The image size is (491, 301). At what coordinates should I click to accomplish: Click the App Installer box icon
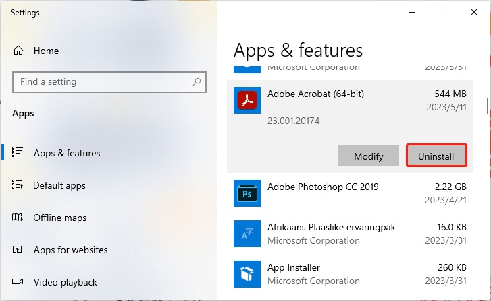pyautogui.click(x=247, y=274)
